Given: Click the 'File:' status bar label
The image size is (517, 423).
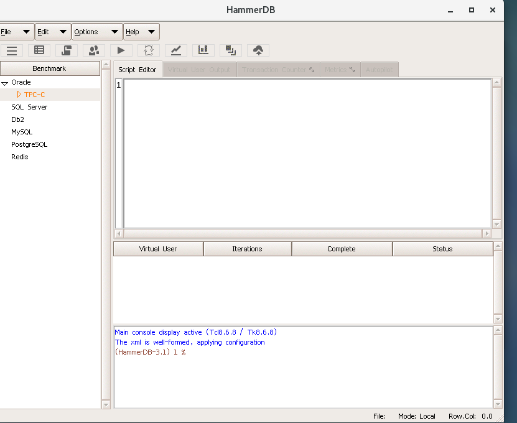Looking at the screenshot, I should click(x=379, y=416).
